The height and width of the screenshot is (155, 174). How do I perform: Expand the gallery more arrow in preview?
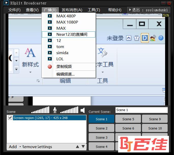(x=16, y=69)
